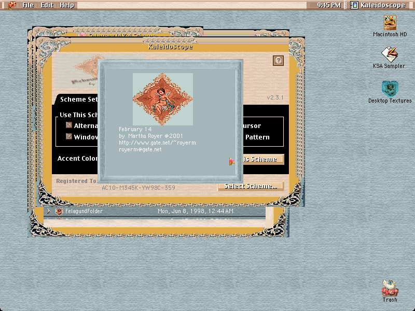Screen dimensions: 415x311
Task: Switch to the Scheme Settings tab
Action: (76, 99)
